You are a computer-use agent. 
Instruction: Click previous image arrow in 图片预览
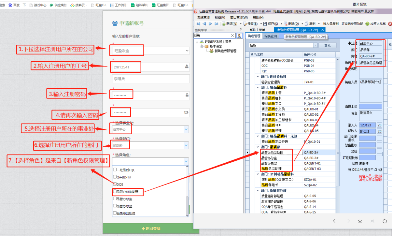[335, 221]
